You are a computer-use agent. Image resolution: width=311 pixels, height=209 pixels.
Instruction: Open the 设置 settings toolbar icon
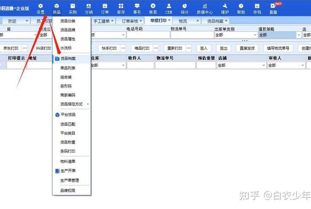(x=41, y=9)
